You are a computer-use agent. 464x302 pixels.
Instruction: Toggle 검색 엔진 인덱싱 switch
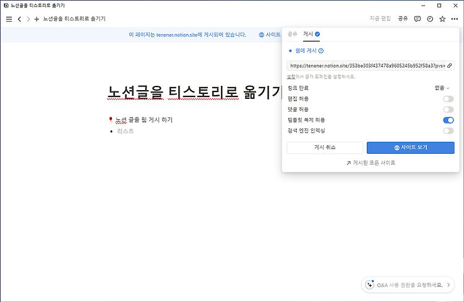[449, 131]
